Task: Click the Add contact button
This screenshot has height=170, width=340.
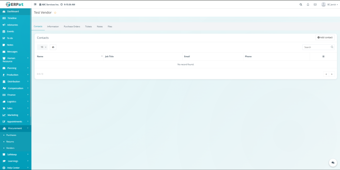Action: tap(325, 37)
